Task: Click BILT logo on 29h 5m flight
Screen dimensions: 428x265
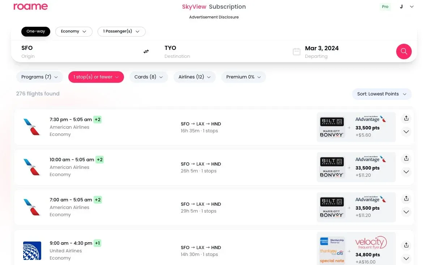Action: pyautogui.click(x=332, y=202)
